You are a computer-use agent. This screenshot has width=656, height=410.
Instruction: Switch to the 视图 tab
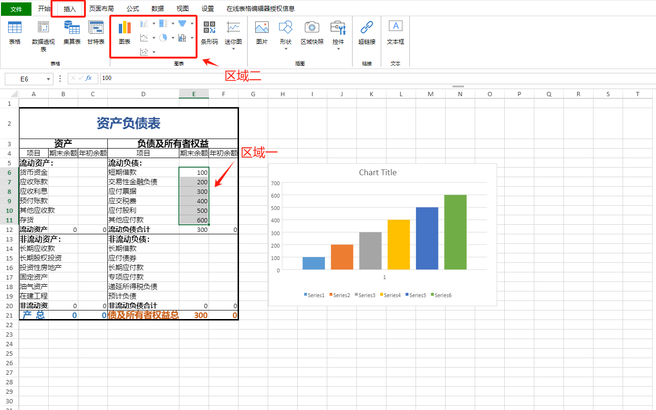click(x=182, y=9)
